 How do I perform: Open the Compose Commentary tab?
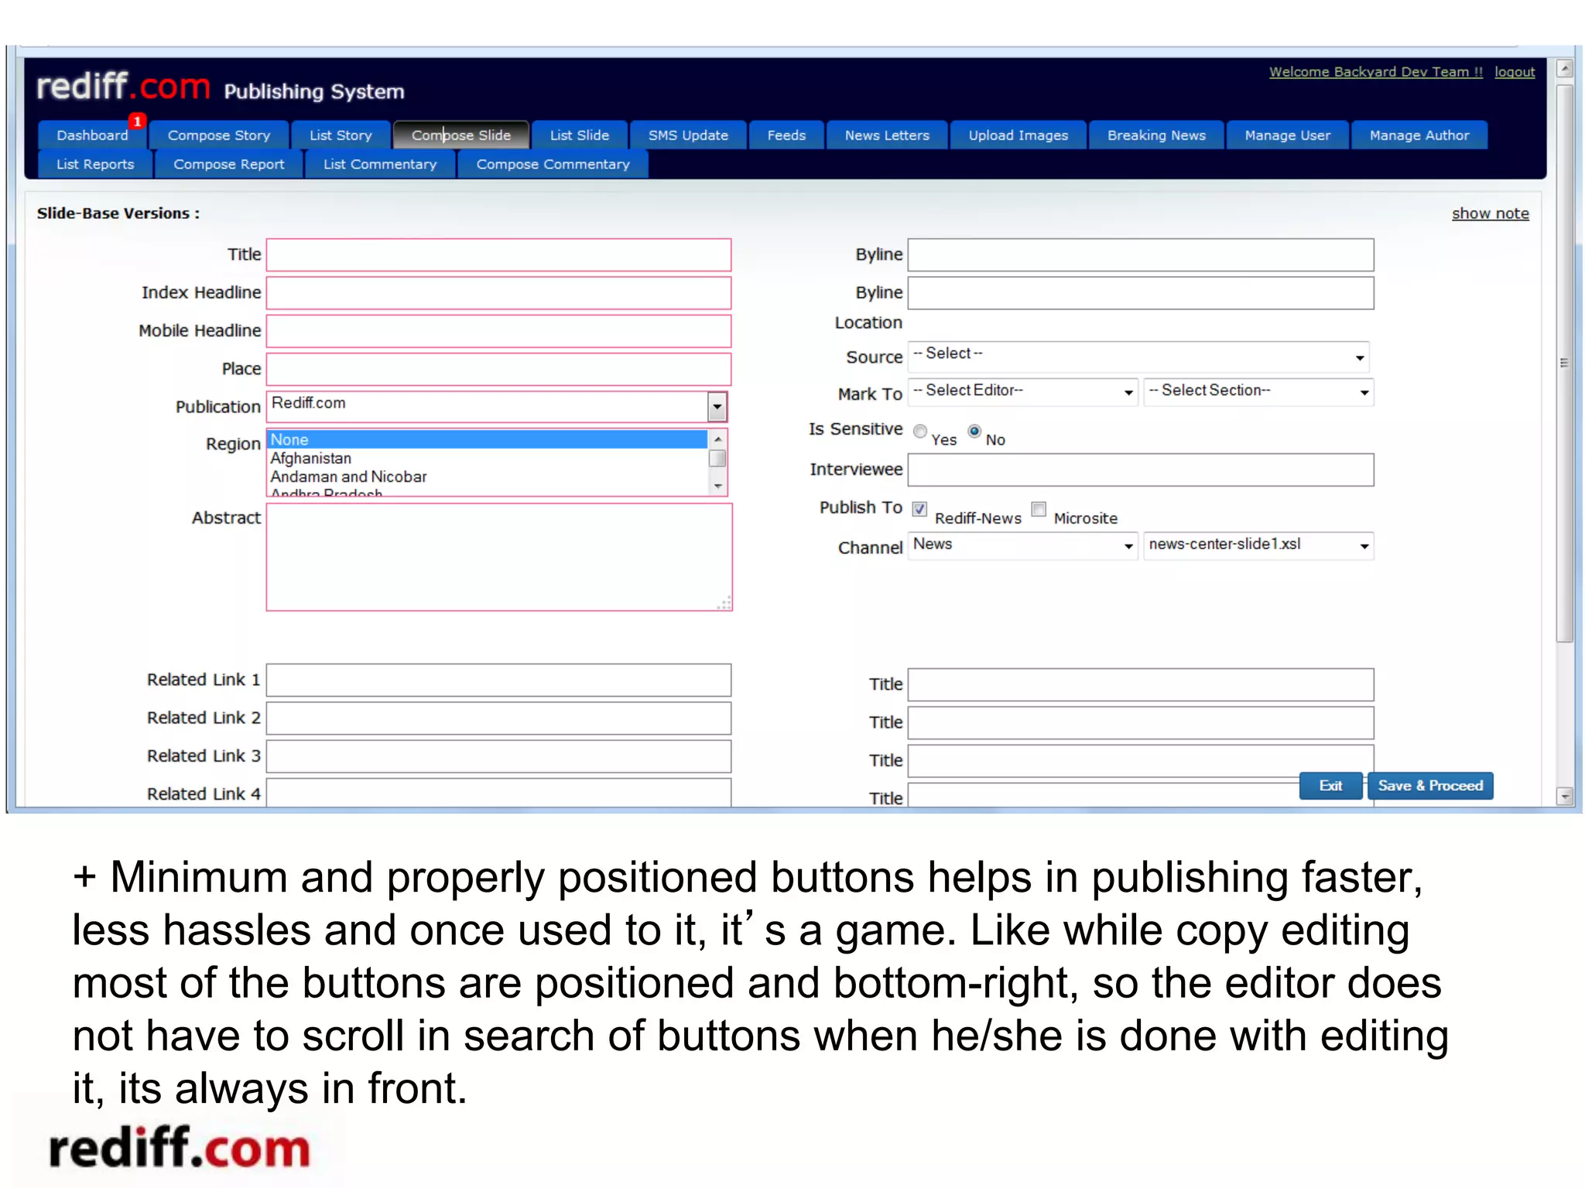click(x=553, y=165)
